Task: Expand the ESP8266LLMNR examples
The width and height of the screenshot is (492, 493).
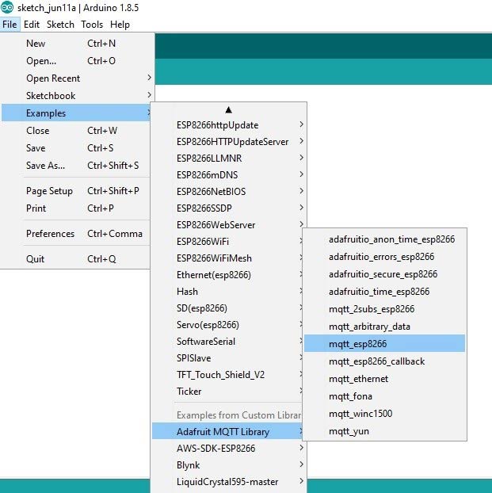Action: pos(228,159)
